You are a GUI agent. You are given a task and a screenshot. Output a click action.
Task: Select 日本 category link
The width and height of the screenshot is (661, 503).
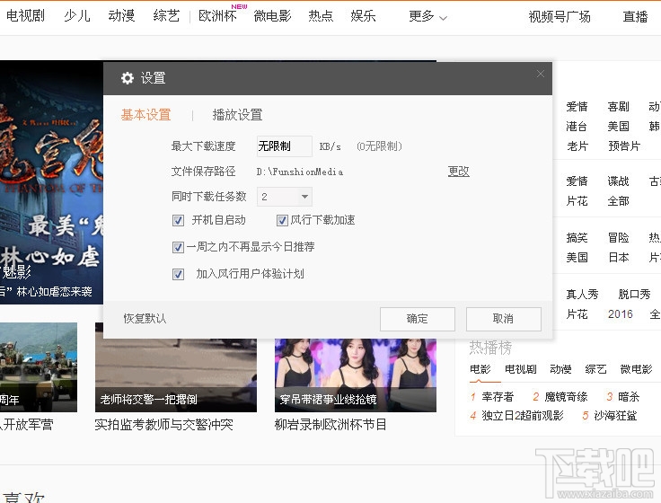click(619, 257)
